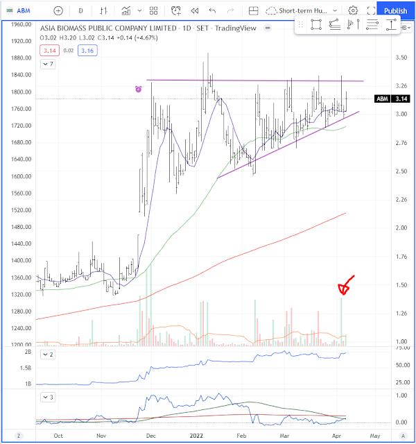
Task: Grab the floating toolbar drag handle
Action: (301, 25)
